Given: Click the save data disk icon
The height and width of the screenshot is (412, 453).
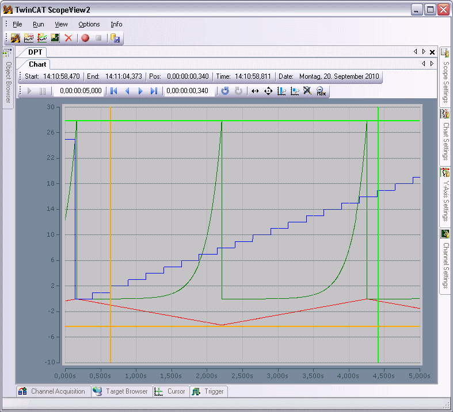Looking at the screenshot, I should coord(115,38).
